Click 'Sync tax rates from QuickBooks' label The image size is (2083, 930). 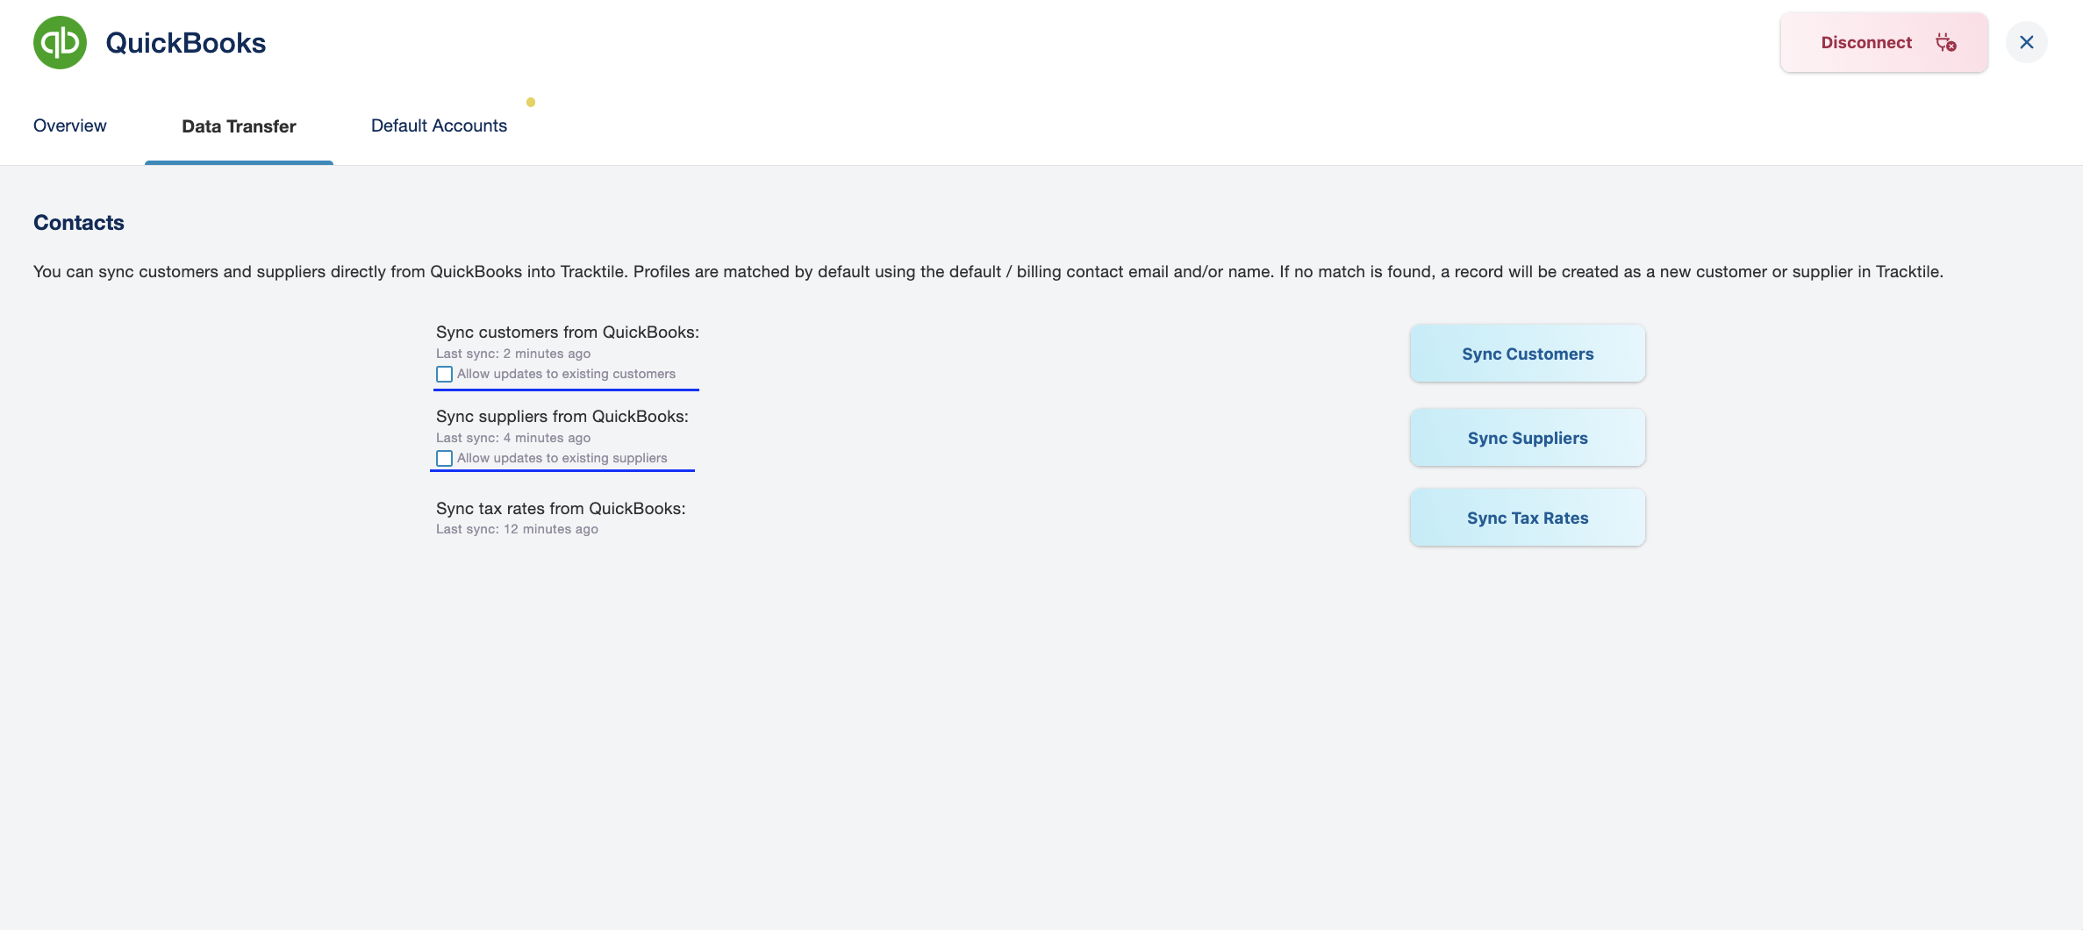pyautogui.click(x=561, y=509)
